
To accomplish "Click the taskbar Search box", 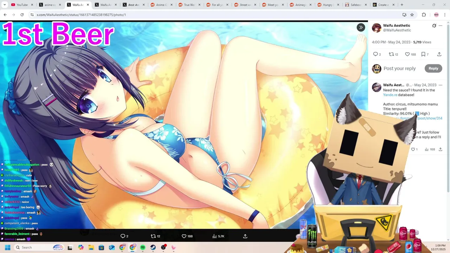I will [x=39, y=247].
